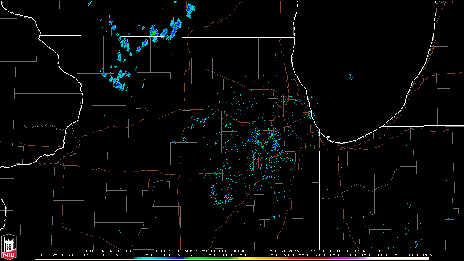464x261 pixels.
Task: Click the 94.5 scale label
Action: pyautogui.click(x=427, y=255)
